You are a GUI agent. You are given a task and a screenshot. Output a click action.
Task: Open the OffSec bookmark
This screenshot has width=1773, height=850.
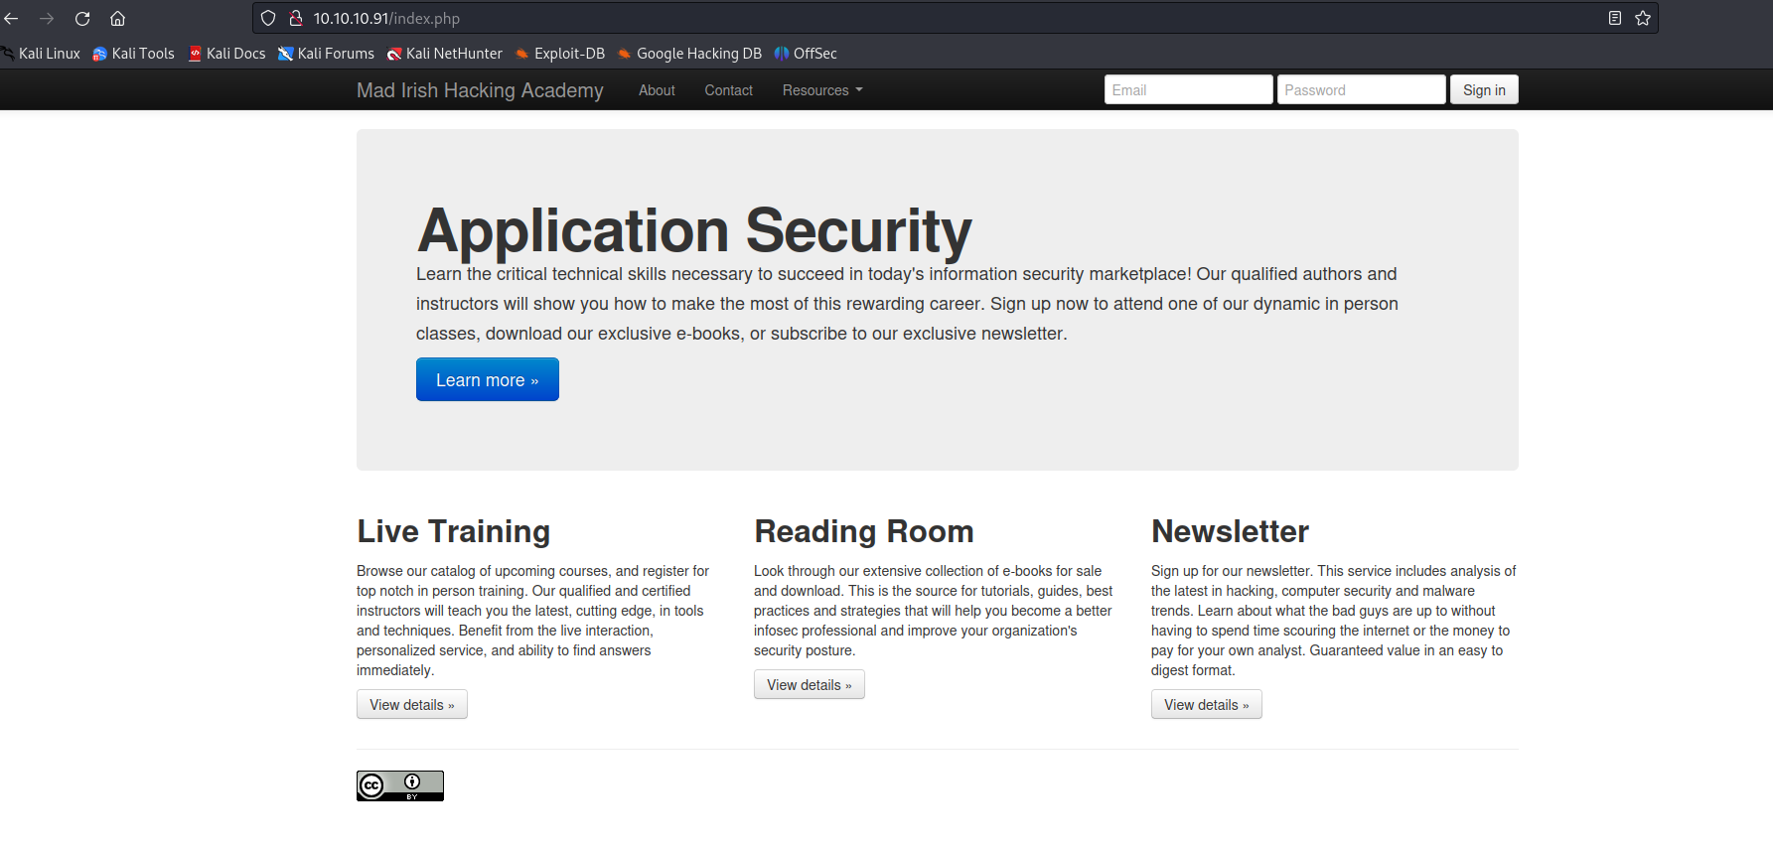(x=806, y=54)
